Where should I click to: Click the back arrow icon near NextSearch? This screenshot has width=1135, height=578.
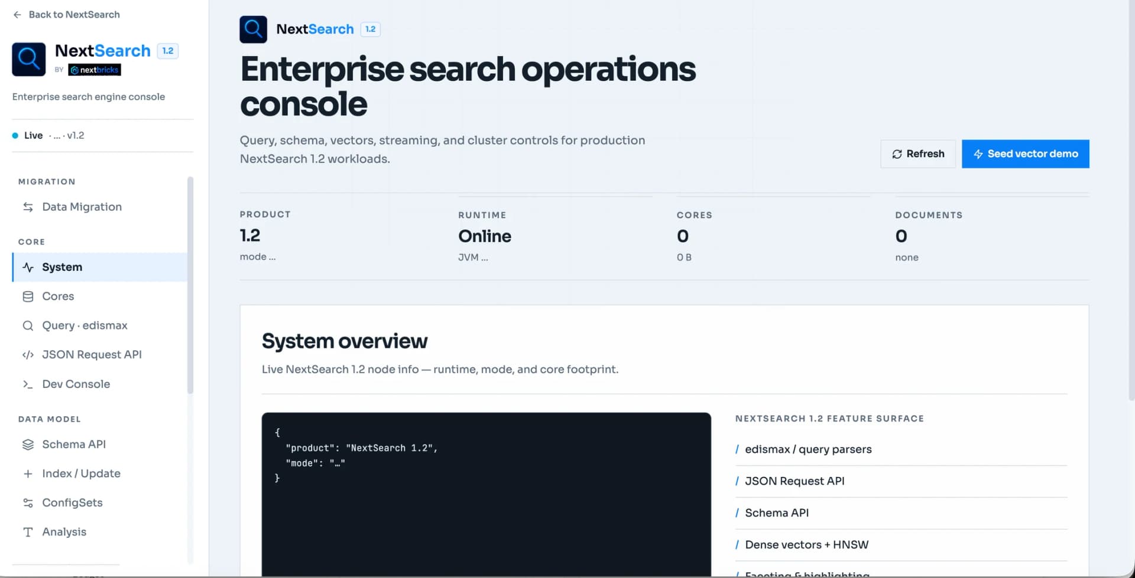coord(17,15)
